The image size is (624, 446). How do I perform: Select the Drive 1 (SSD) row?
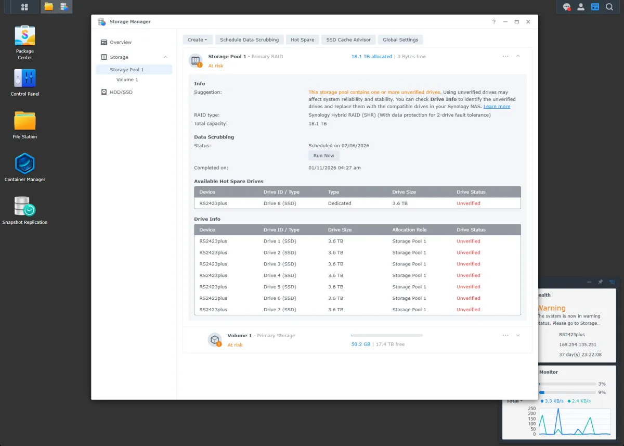[357, 241]
